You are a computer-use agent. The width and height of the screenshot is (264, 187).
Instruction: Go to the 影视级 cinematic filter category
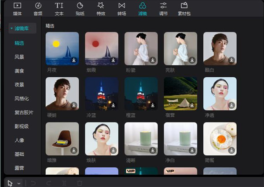(x=22, y=126)
